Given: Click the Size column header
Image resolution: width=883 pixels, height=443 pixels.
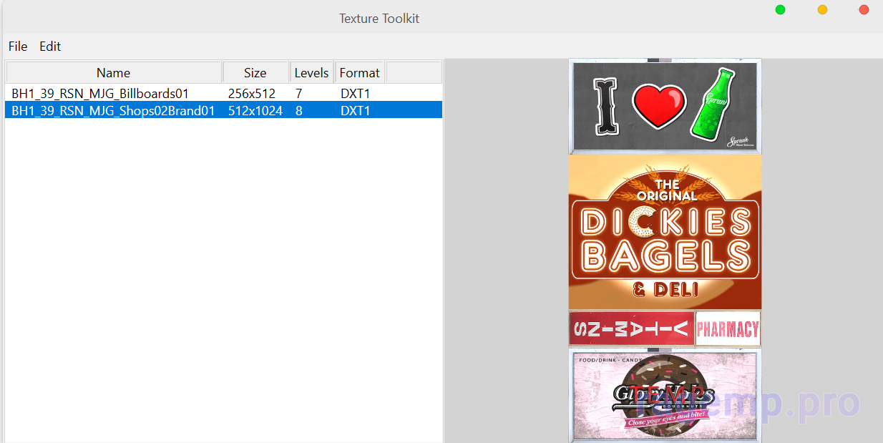Looking at the screenshot, I should pos(255,73).
